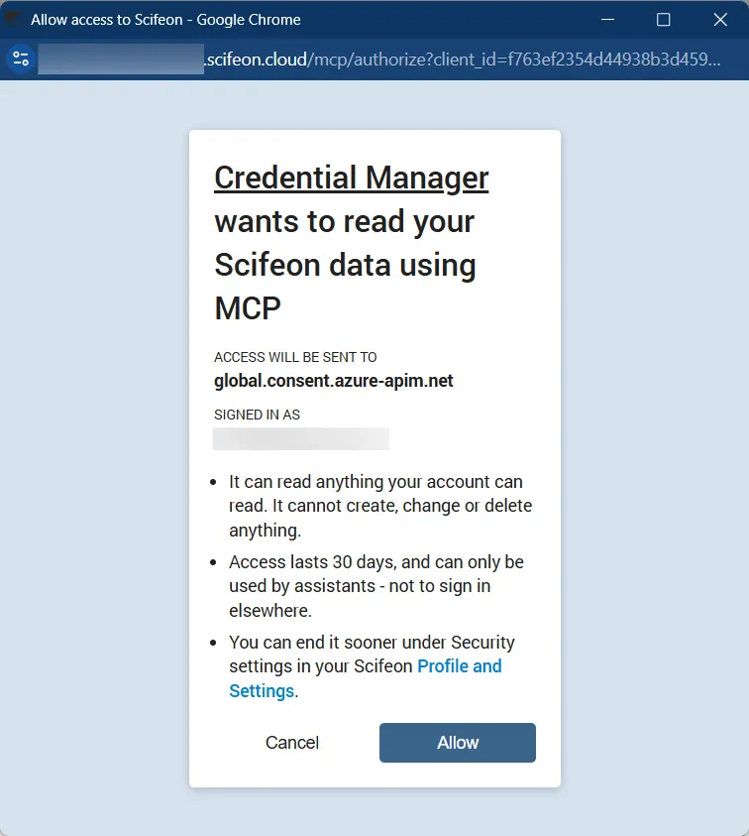Click the global.consent.azure-apim.net domain text
This screenshot has height=836, width=749.
click(334, 381)
